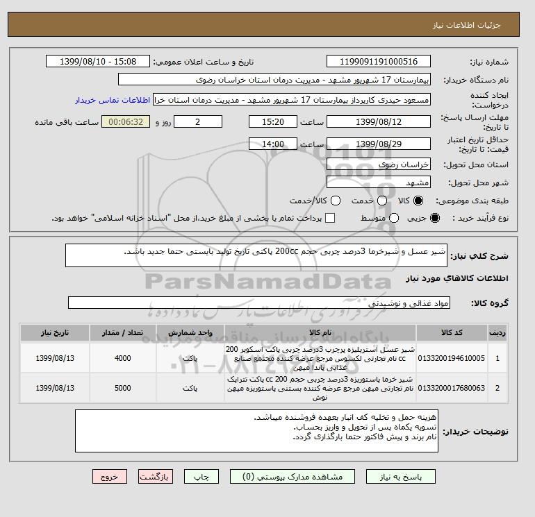Click product code 0133200017680063
Viewport: 535px width, 517px height.
click(452, 388)
